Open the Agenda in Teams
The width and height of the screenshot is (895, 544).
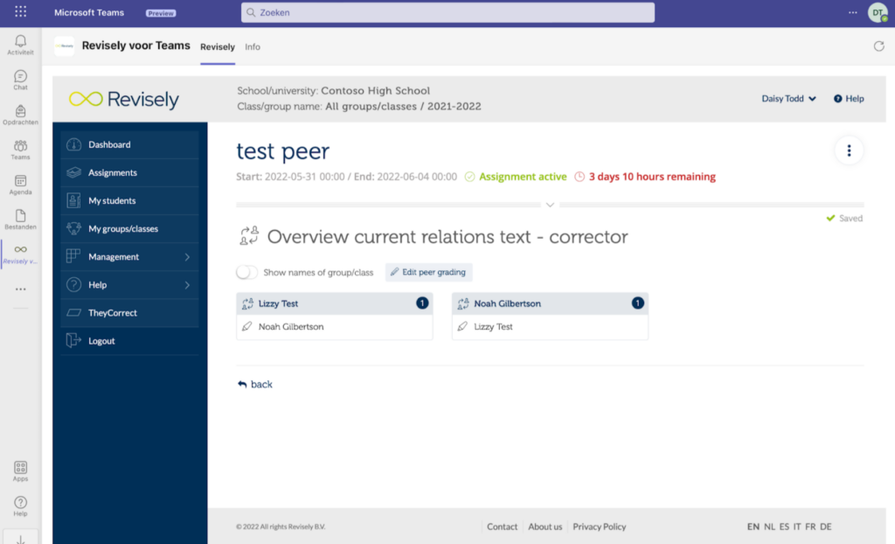point(19,184)
